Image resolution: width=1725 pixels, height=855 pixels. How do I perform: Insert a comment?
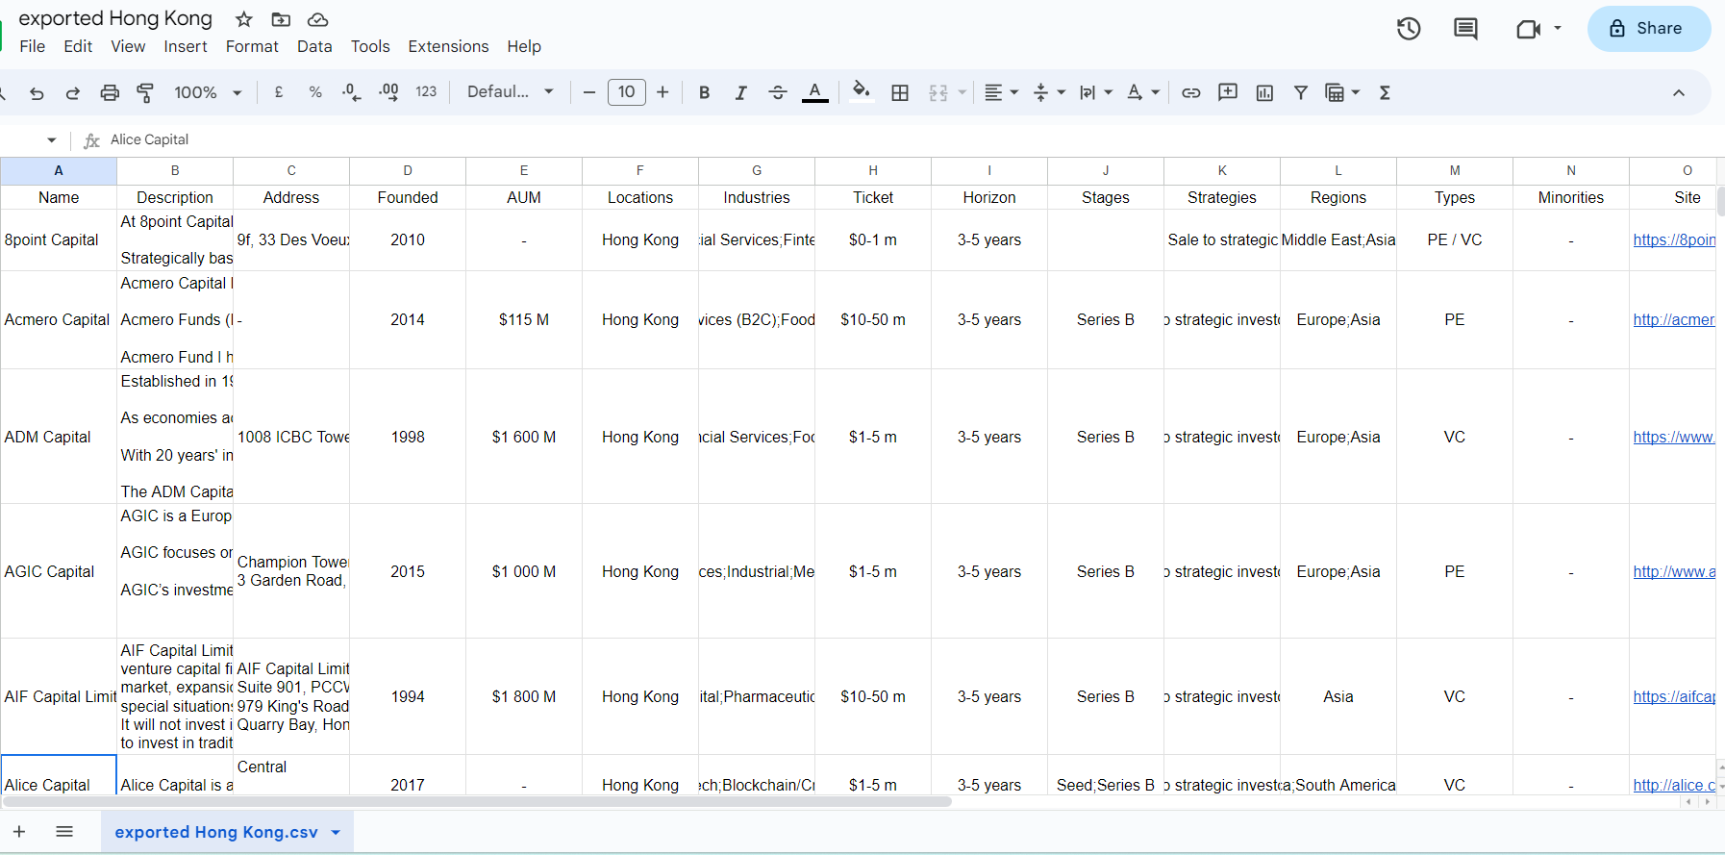coord(1228,92)
